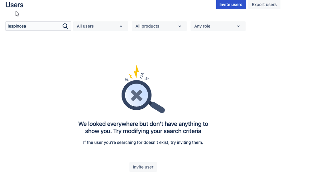Click the squiggle marks right of lightning bolt
This screenshot has height=173, width=311.
144,77
